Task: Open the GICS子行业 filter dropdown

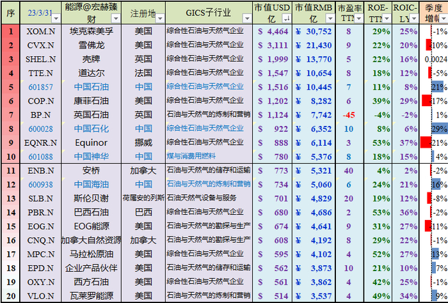Action: click(247, 19)
